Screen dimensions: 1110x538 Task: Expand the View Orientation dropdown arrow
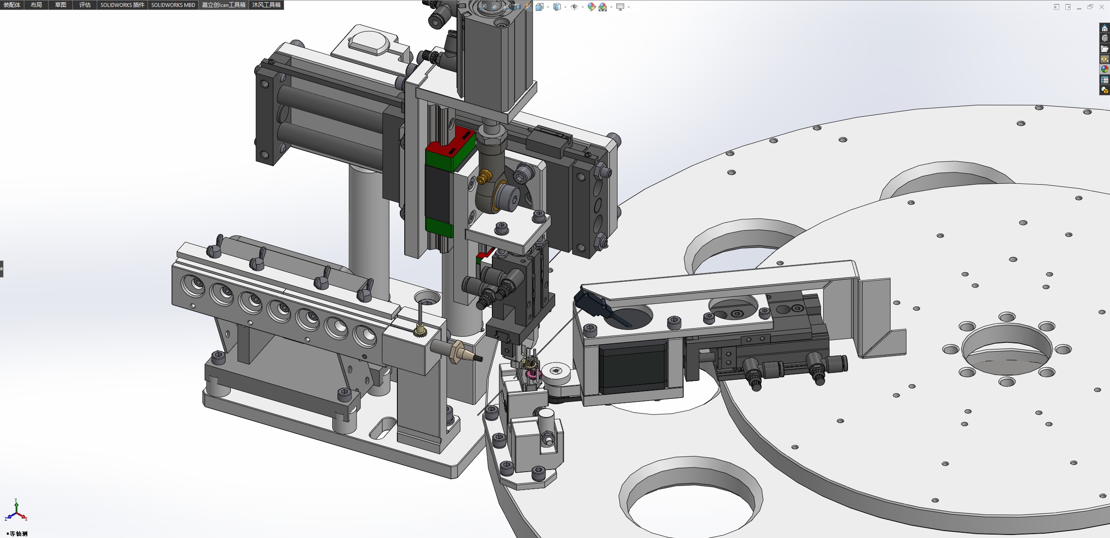pos(548,7)
